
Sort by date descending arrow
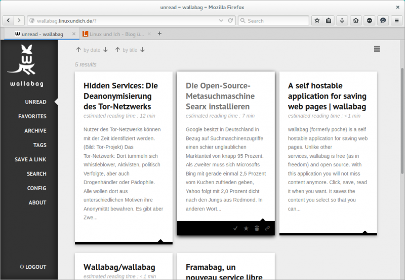pos(105,50)
